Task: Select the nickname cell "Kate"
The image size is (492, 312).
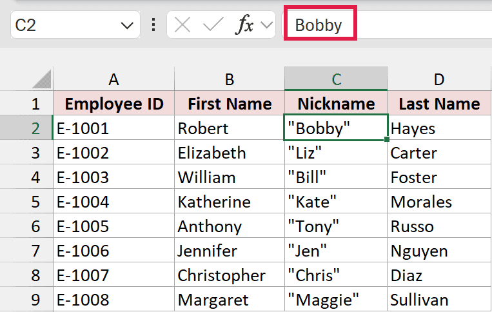Action: tap(336, 201)
